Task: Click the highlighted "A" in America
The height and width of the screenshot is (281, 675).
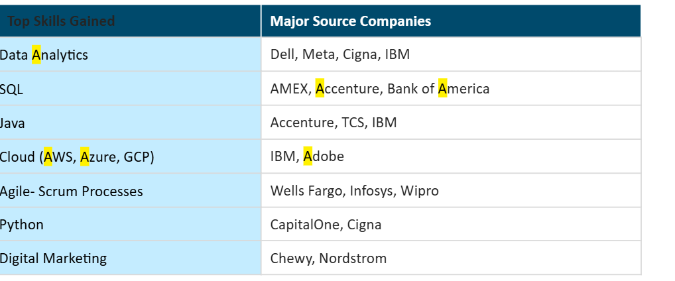Action: pos(443,89)
